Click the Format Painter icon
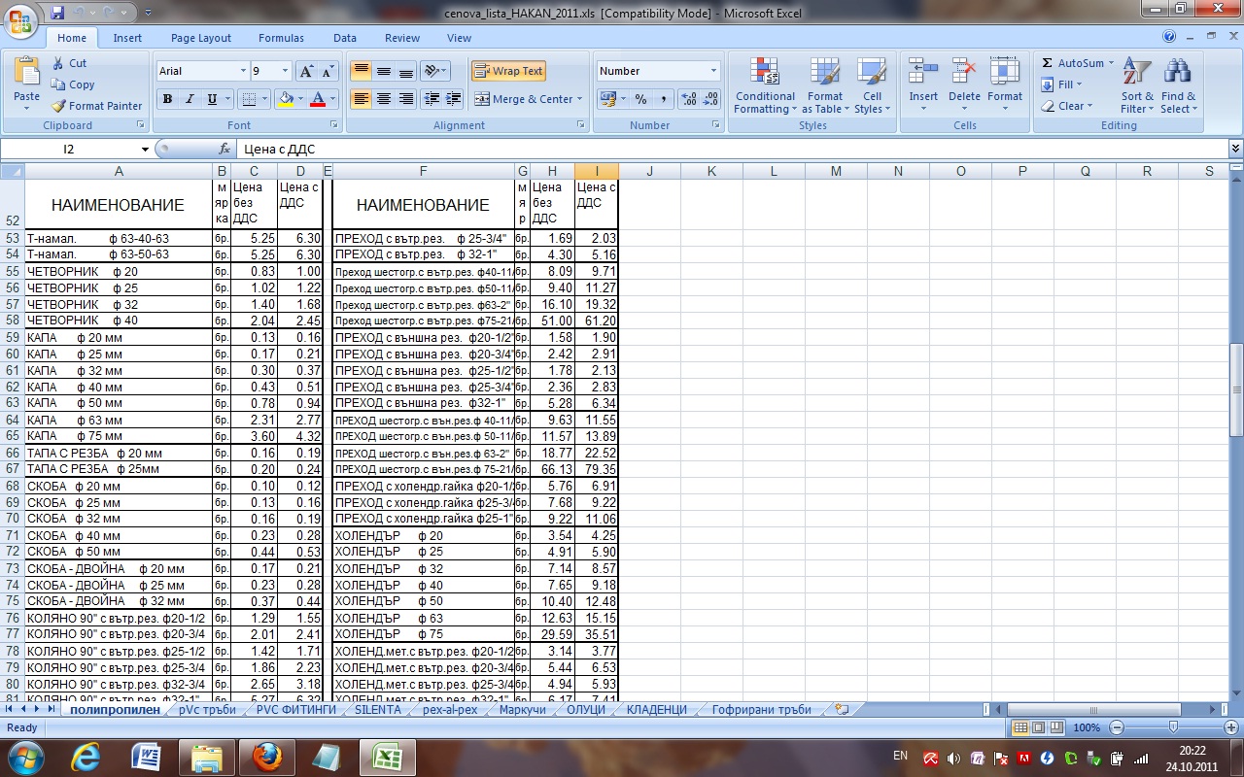 [59, 106]
